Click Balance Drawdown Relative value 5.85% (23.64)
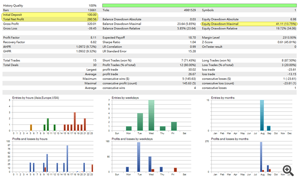Viewport: 299px width, 181px height. [187, 28]
